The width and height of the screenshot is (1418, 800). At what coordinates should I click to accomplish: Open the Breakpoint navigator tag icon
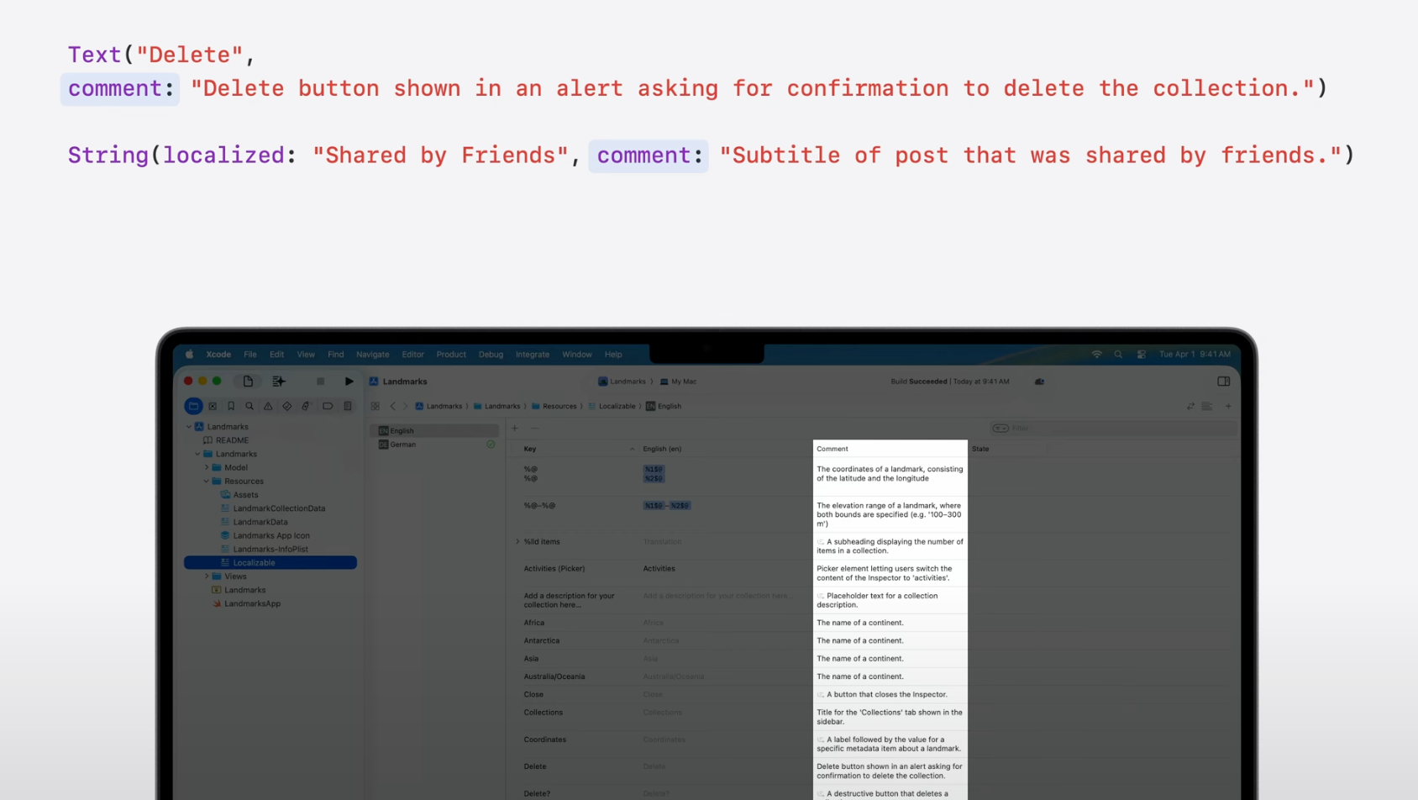pyautogui.click(x=328, y=406)
